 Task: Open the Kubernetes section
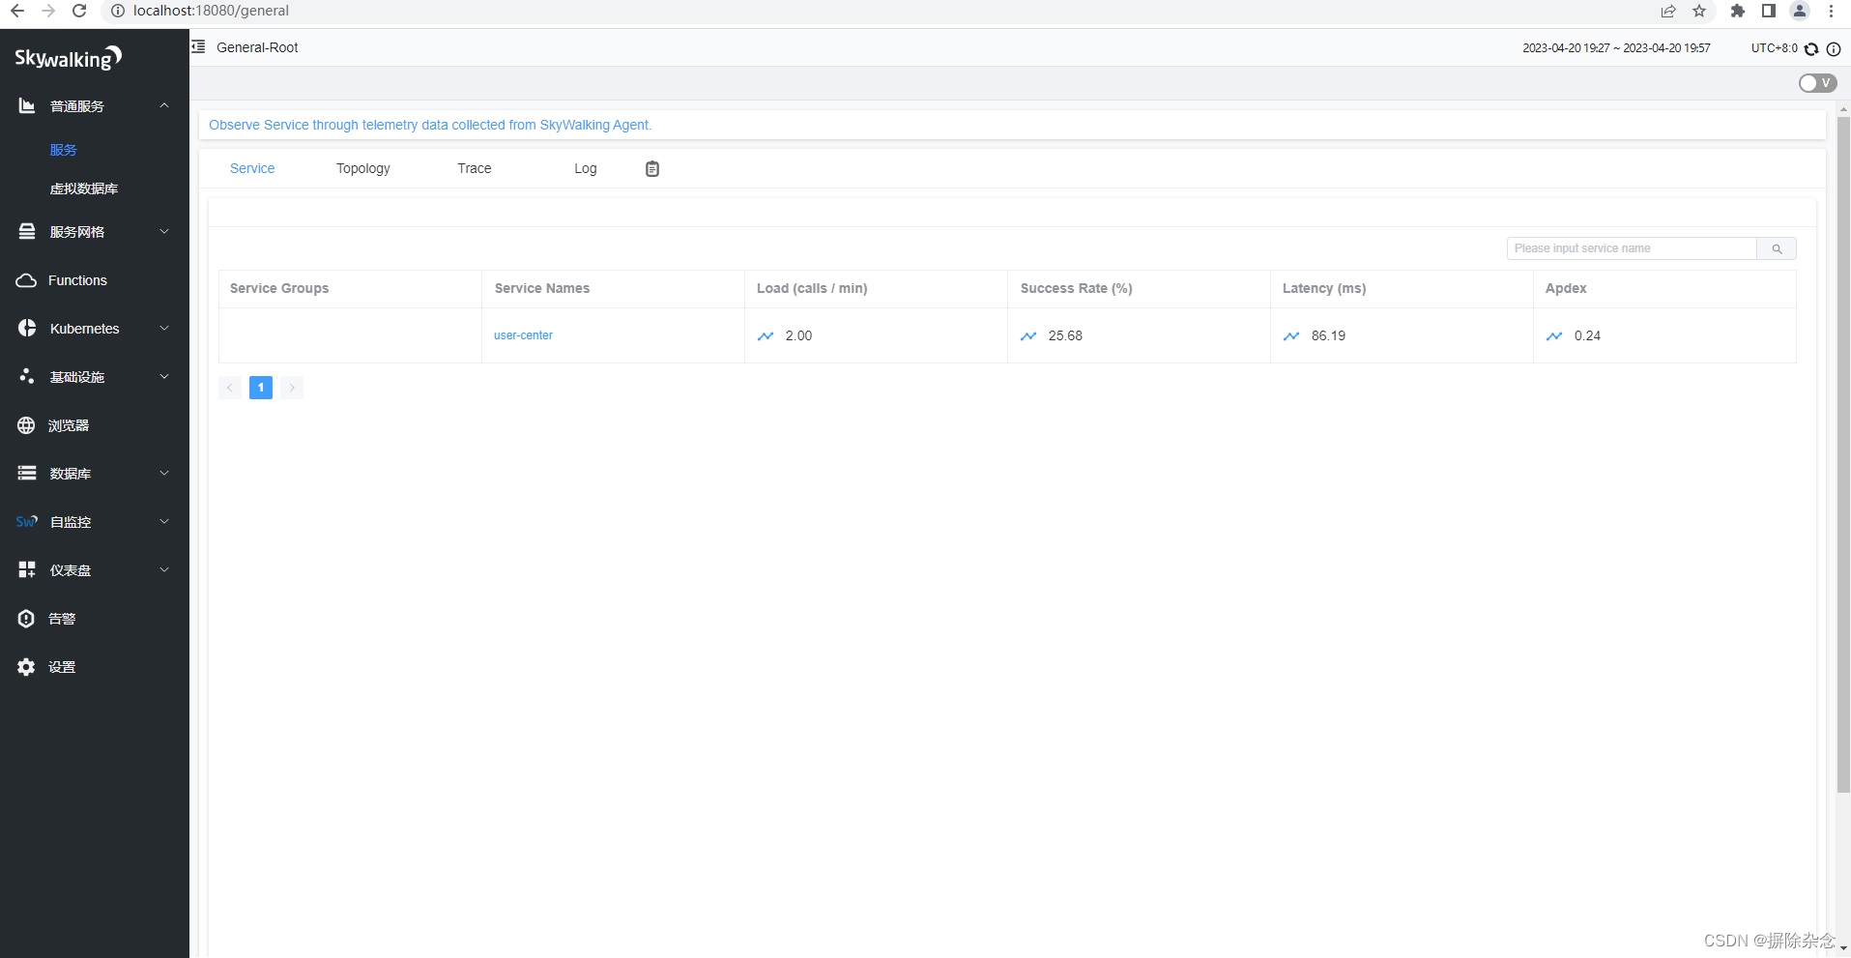85,328
